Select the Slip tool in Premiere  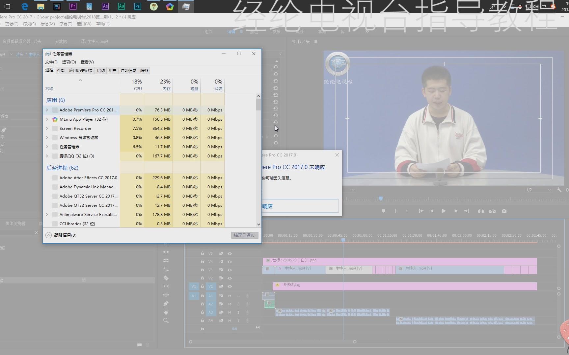[166, 286]
